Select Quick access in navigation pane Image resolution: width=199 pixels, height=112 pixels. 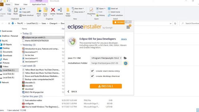pos(7,31)
